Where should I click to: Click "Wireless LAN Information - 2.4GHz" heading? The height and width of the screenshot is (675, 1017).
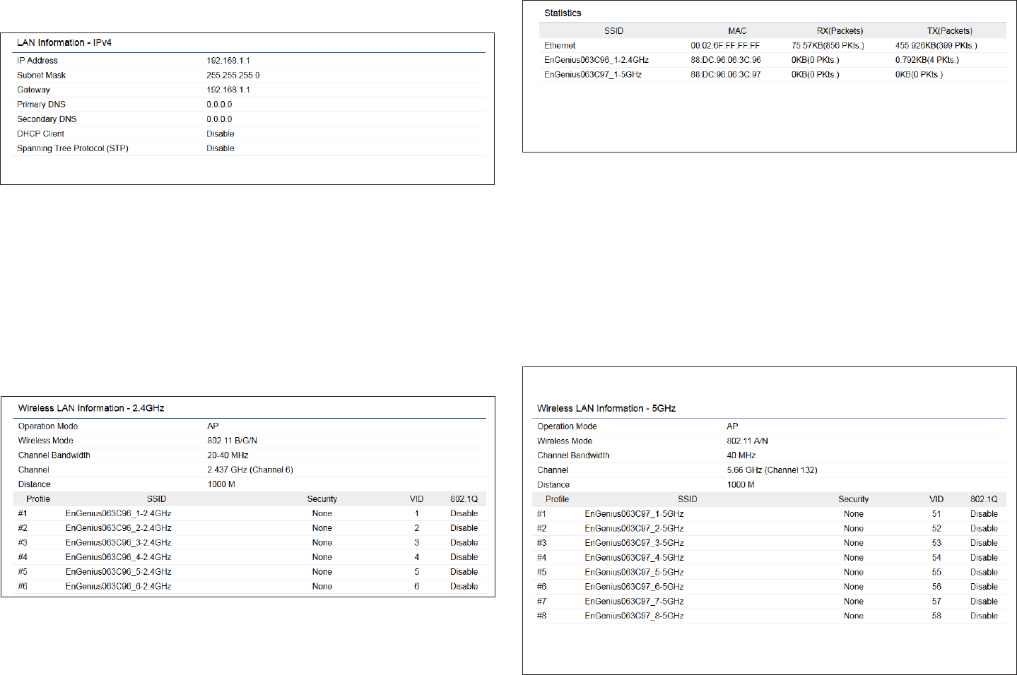(91, 408)
